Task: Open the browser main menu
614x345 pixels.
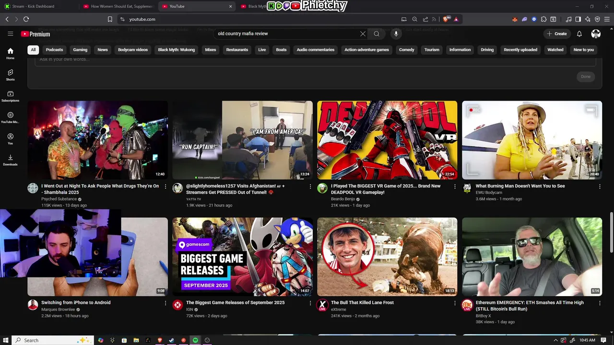Action: [607, 19]
